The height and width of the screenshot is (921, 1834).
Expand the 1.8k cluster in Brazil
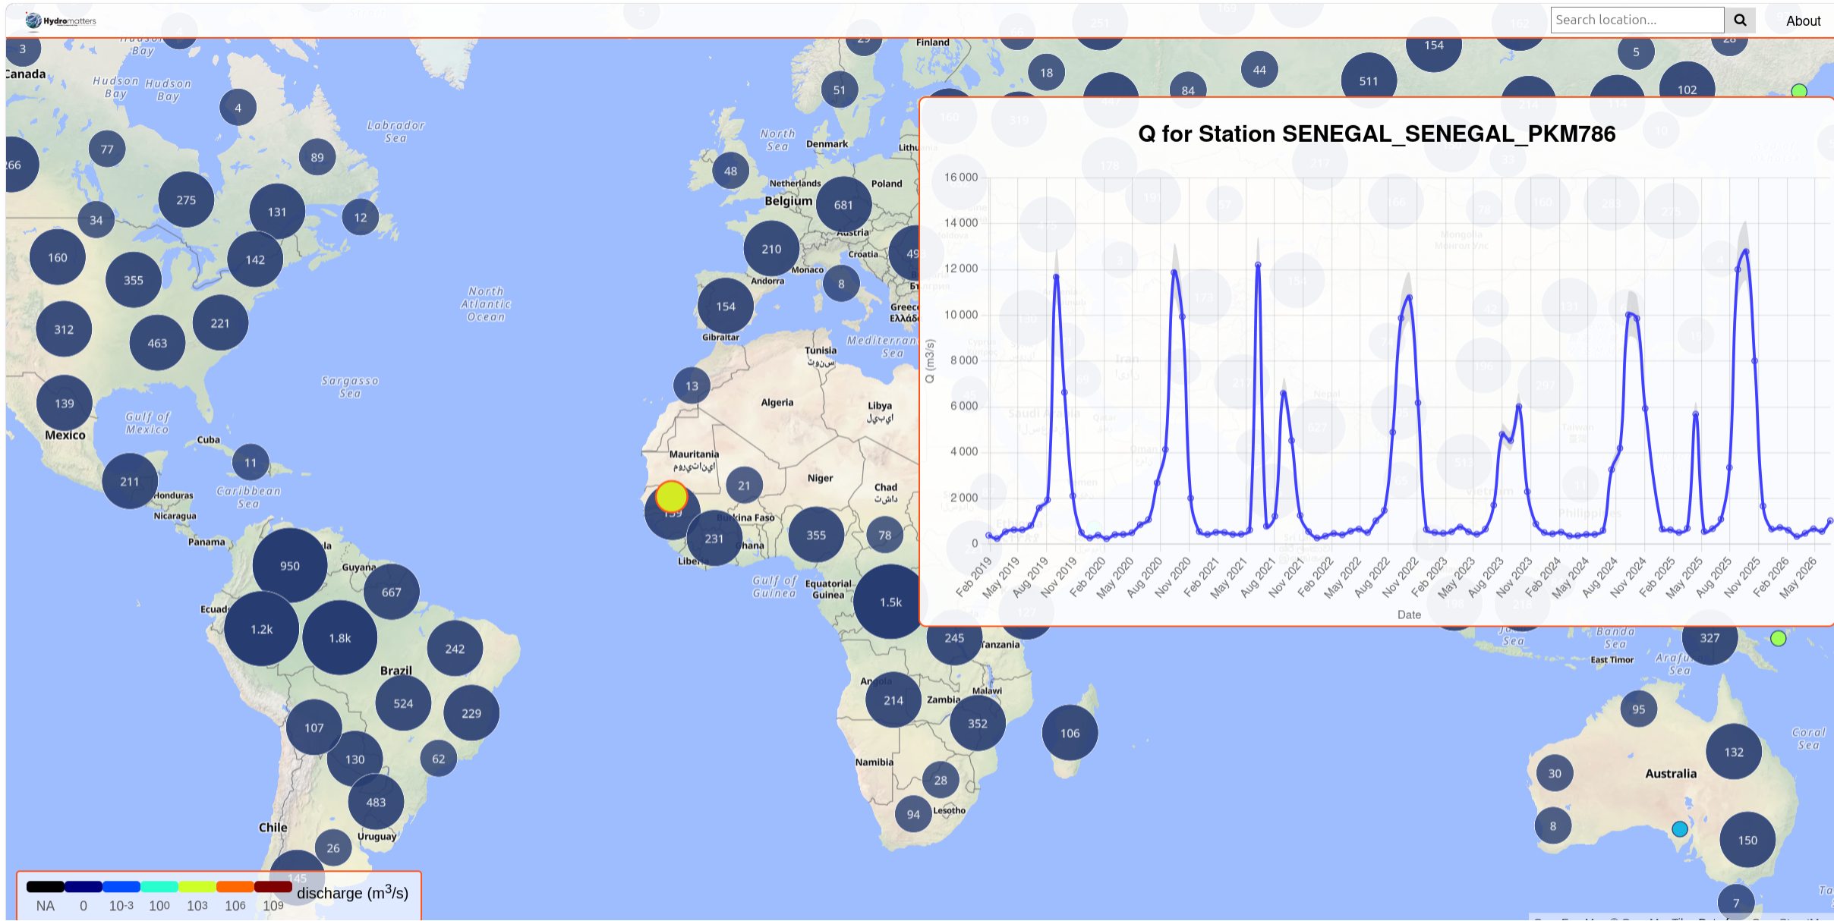tap(339, 638)
